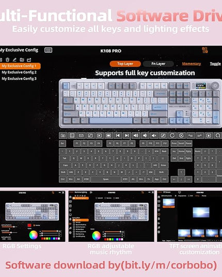Viewport: 222px width, 277px height.
Task: Select the previous track media key
Action: [x=118, y=136]
